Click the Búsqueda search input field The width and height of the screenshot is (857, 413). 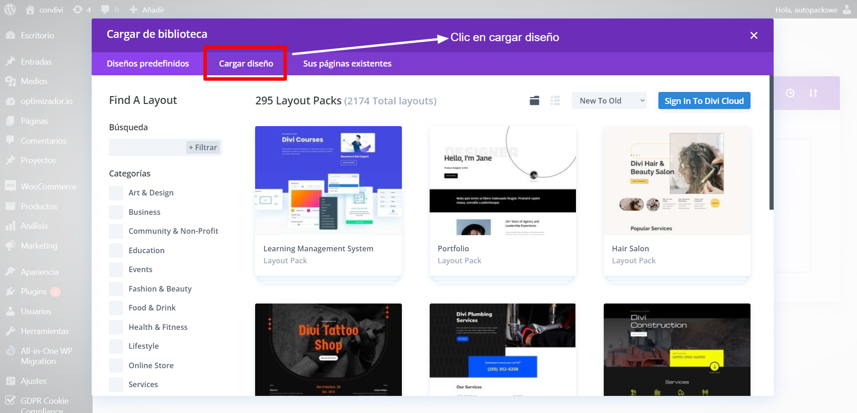pos(166,147)
